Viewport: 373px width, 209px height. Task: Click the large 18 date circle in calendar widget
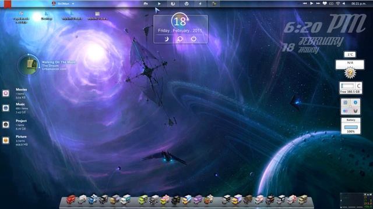coord(180,21)
